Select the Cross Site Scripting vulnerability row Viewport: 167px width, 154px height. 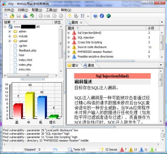click(90, 42)
